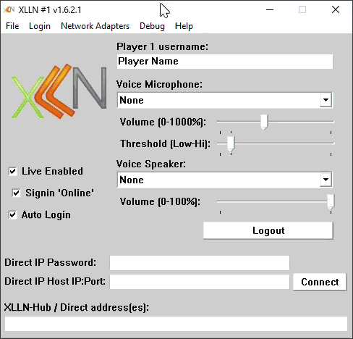Untick the Live Enabled checkbox

pos(13,172)
